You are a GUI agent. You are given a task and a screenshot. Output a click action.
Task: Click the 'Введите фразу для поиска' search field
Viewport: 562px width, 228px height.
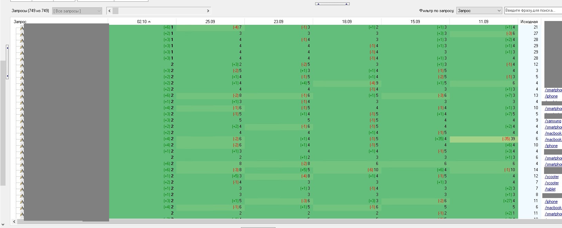533,11
